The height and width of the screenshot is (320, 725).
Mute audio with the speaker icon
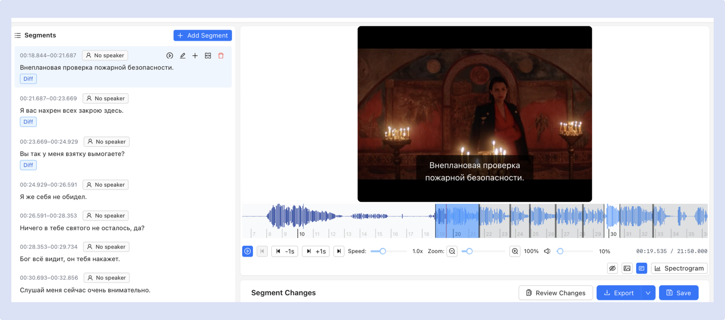(547, 251)
